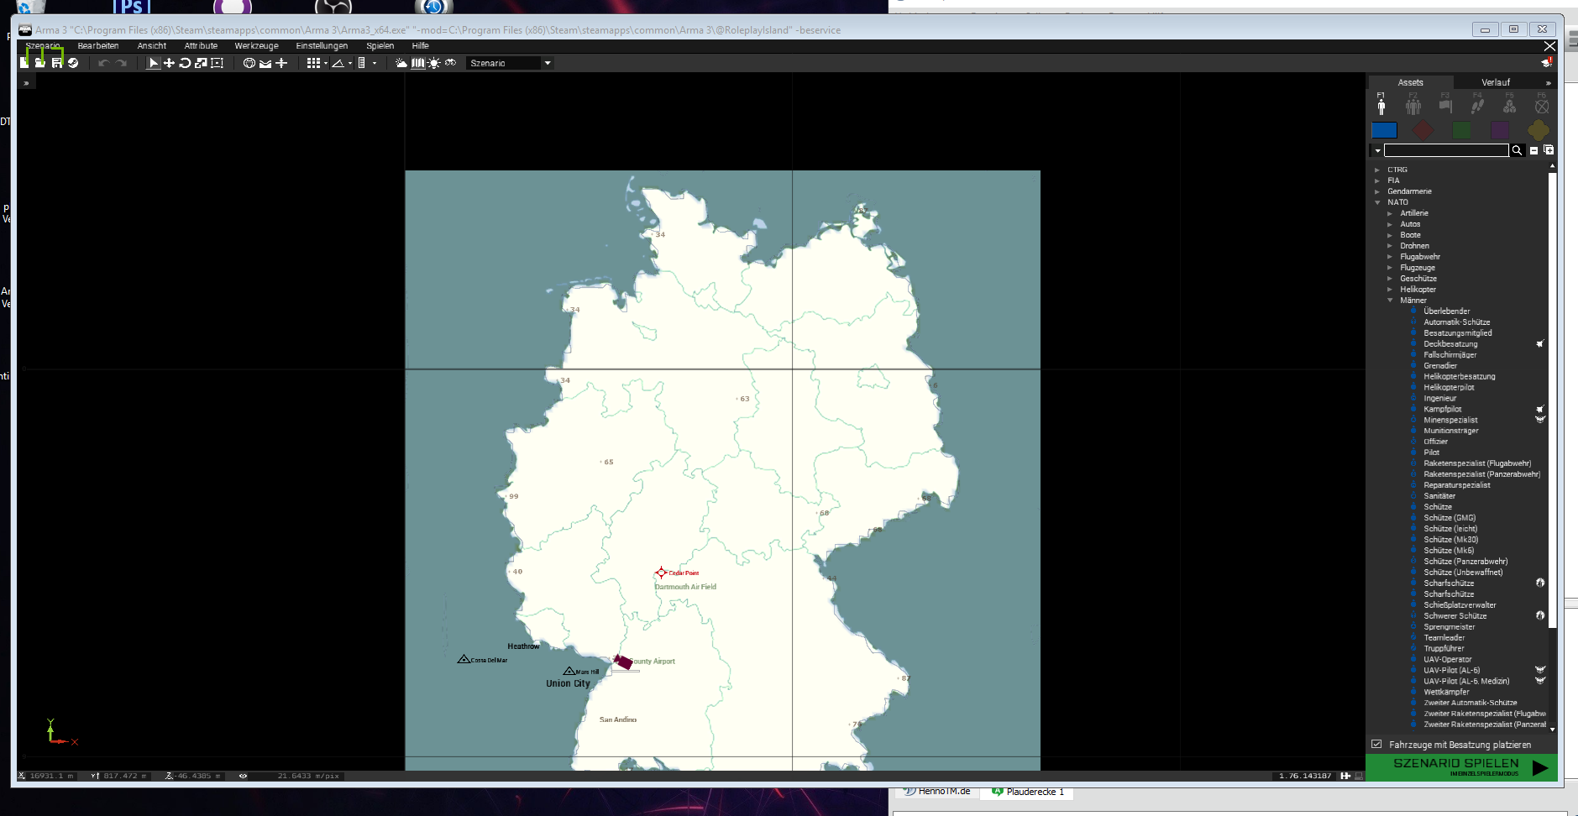Collapse the NATO faction tree

1377,202
